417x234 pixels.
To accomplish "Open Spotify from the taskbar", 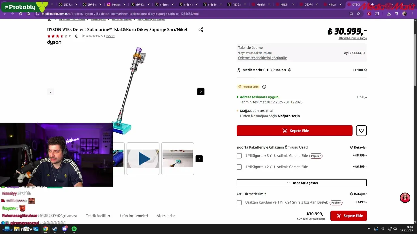I will [x=74, y=229].
